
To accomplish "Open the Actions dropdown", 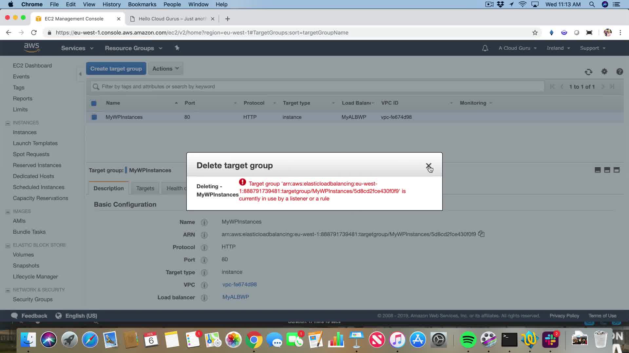I will coord(165,69).
